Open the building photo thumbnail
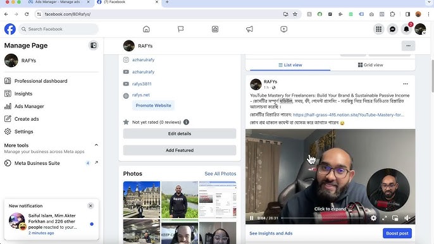Screen dimensions: 434x244 point(142,200)
